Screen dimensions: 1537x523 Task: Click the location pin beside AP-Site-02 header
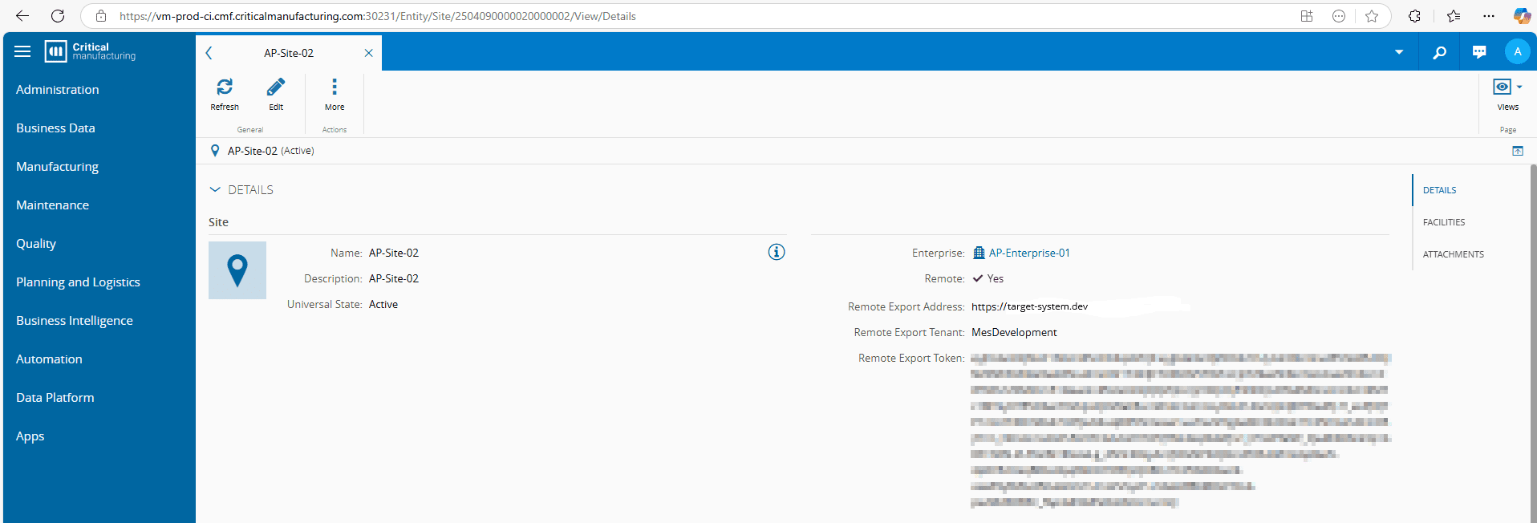pos(215,151)
